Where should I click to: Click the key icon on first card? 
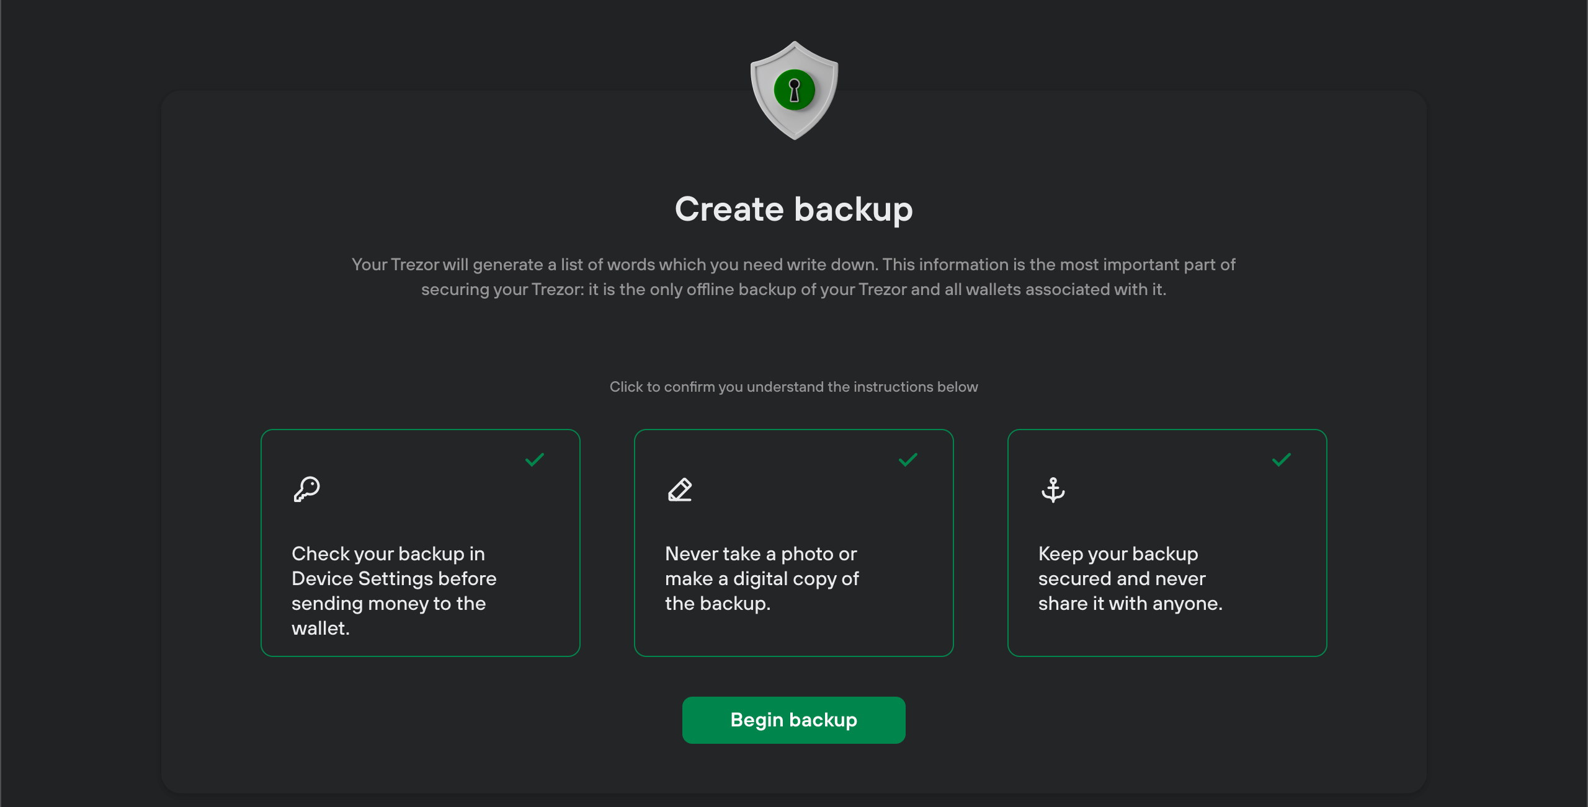[306, 489]
